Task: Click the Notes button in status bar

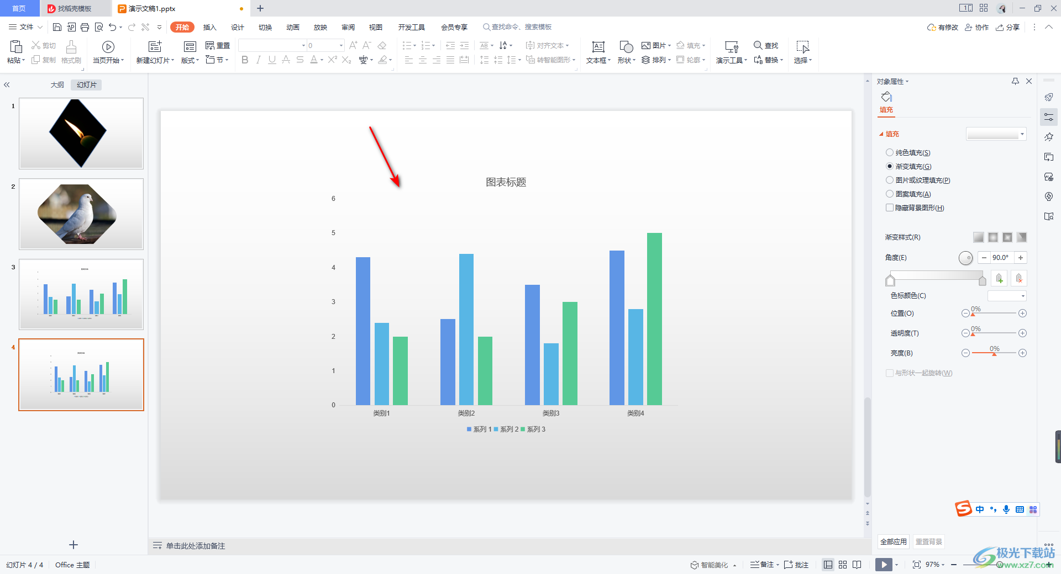Action: tap(762, 565)
